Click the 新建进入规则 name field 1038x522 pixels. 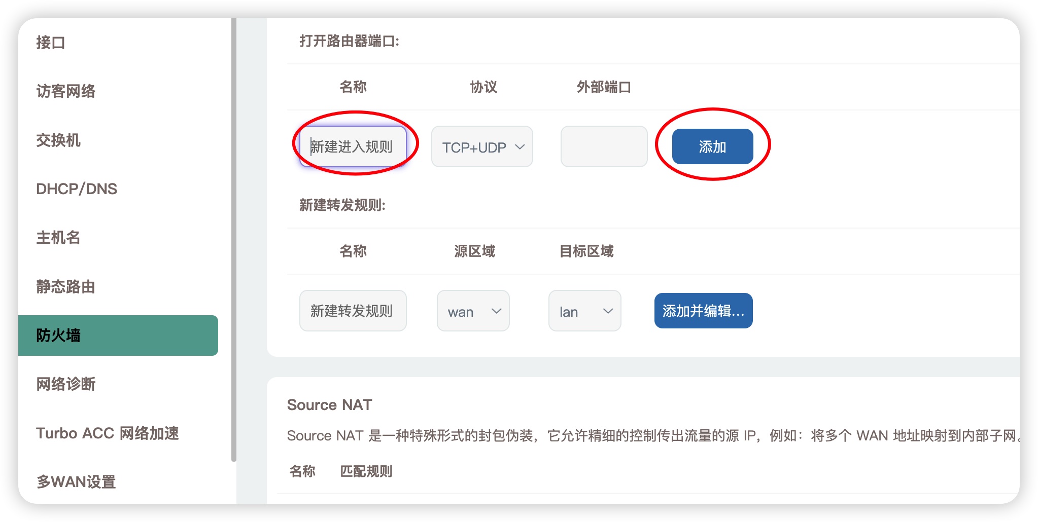pyautogui.click(x=354, y=145)
